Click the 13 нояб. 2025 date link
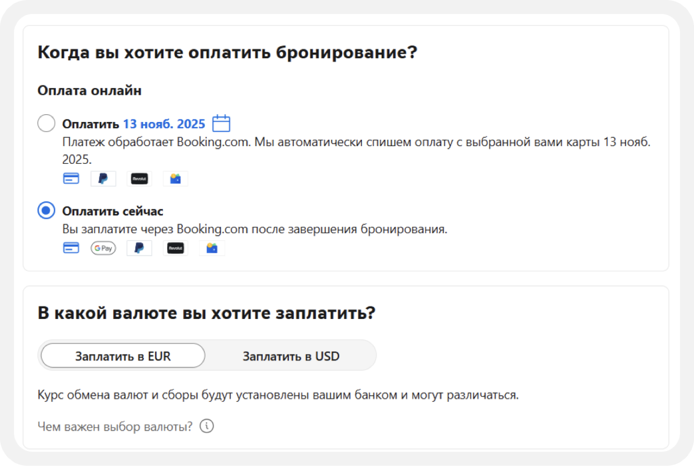694x466 pixels. (x=164, y=124)
